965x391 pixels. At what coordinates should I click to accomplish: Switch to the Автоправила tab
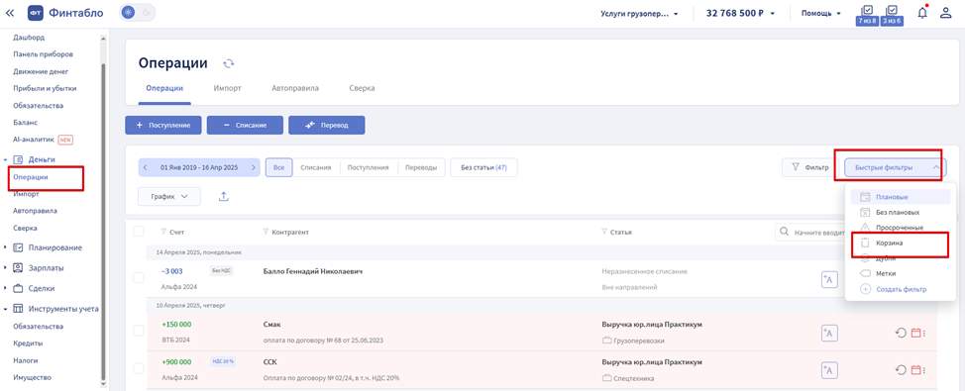(295, 88)
